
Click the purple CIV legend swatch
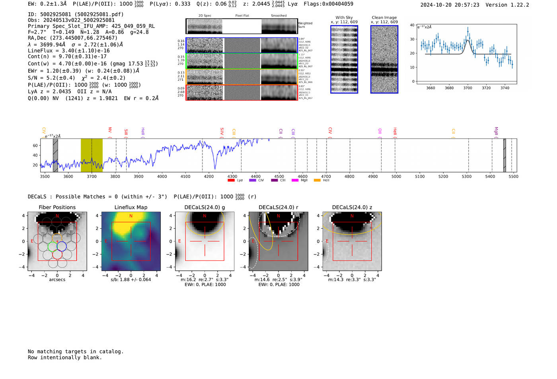(x=252, y=181)
